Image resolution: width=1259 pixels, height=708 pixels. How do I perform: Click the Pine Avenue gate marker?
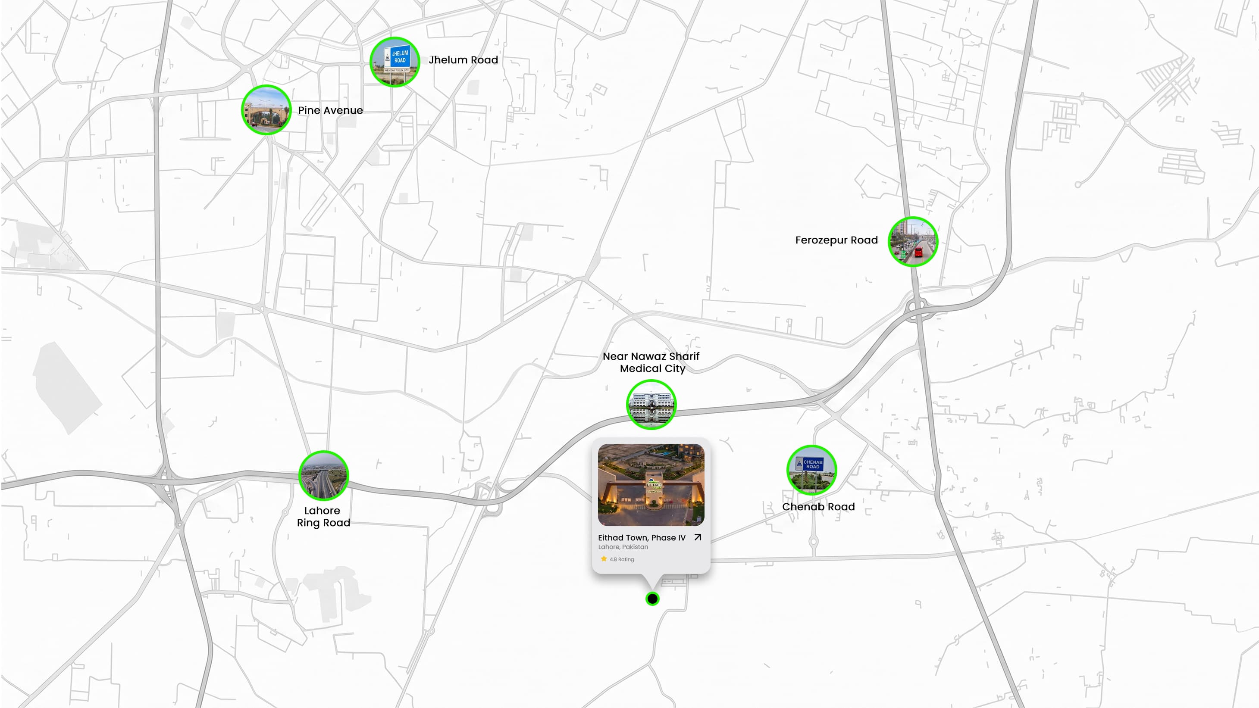point(266,109)
